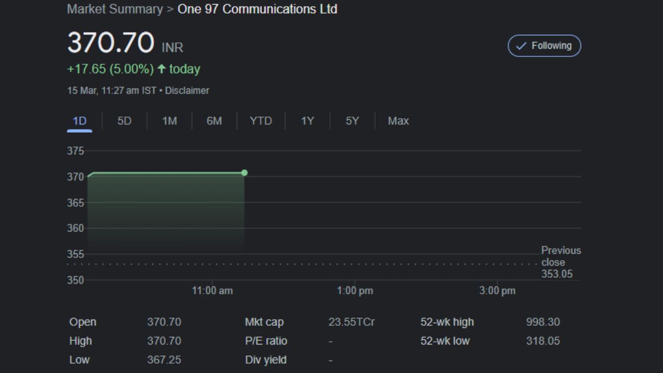Click the Mkt cap value 23.55TCr
Viewport: 663px width, 373px height.
(x=351, y=322)
